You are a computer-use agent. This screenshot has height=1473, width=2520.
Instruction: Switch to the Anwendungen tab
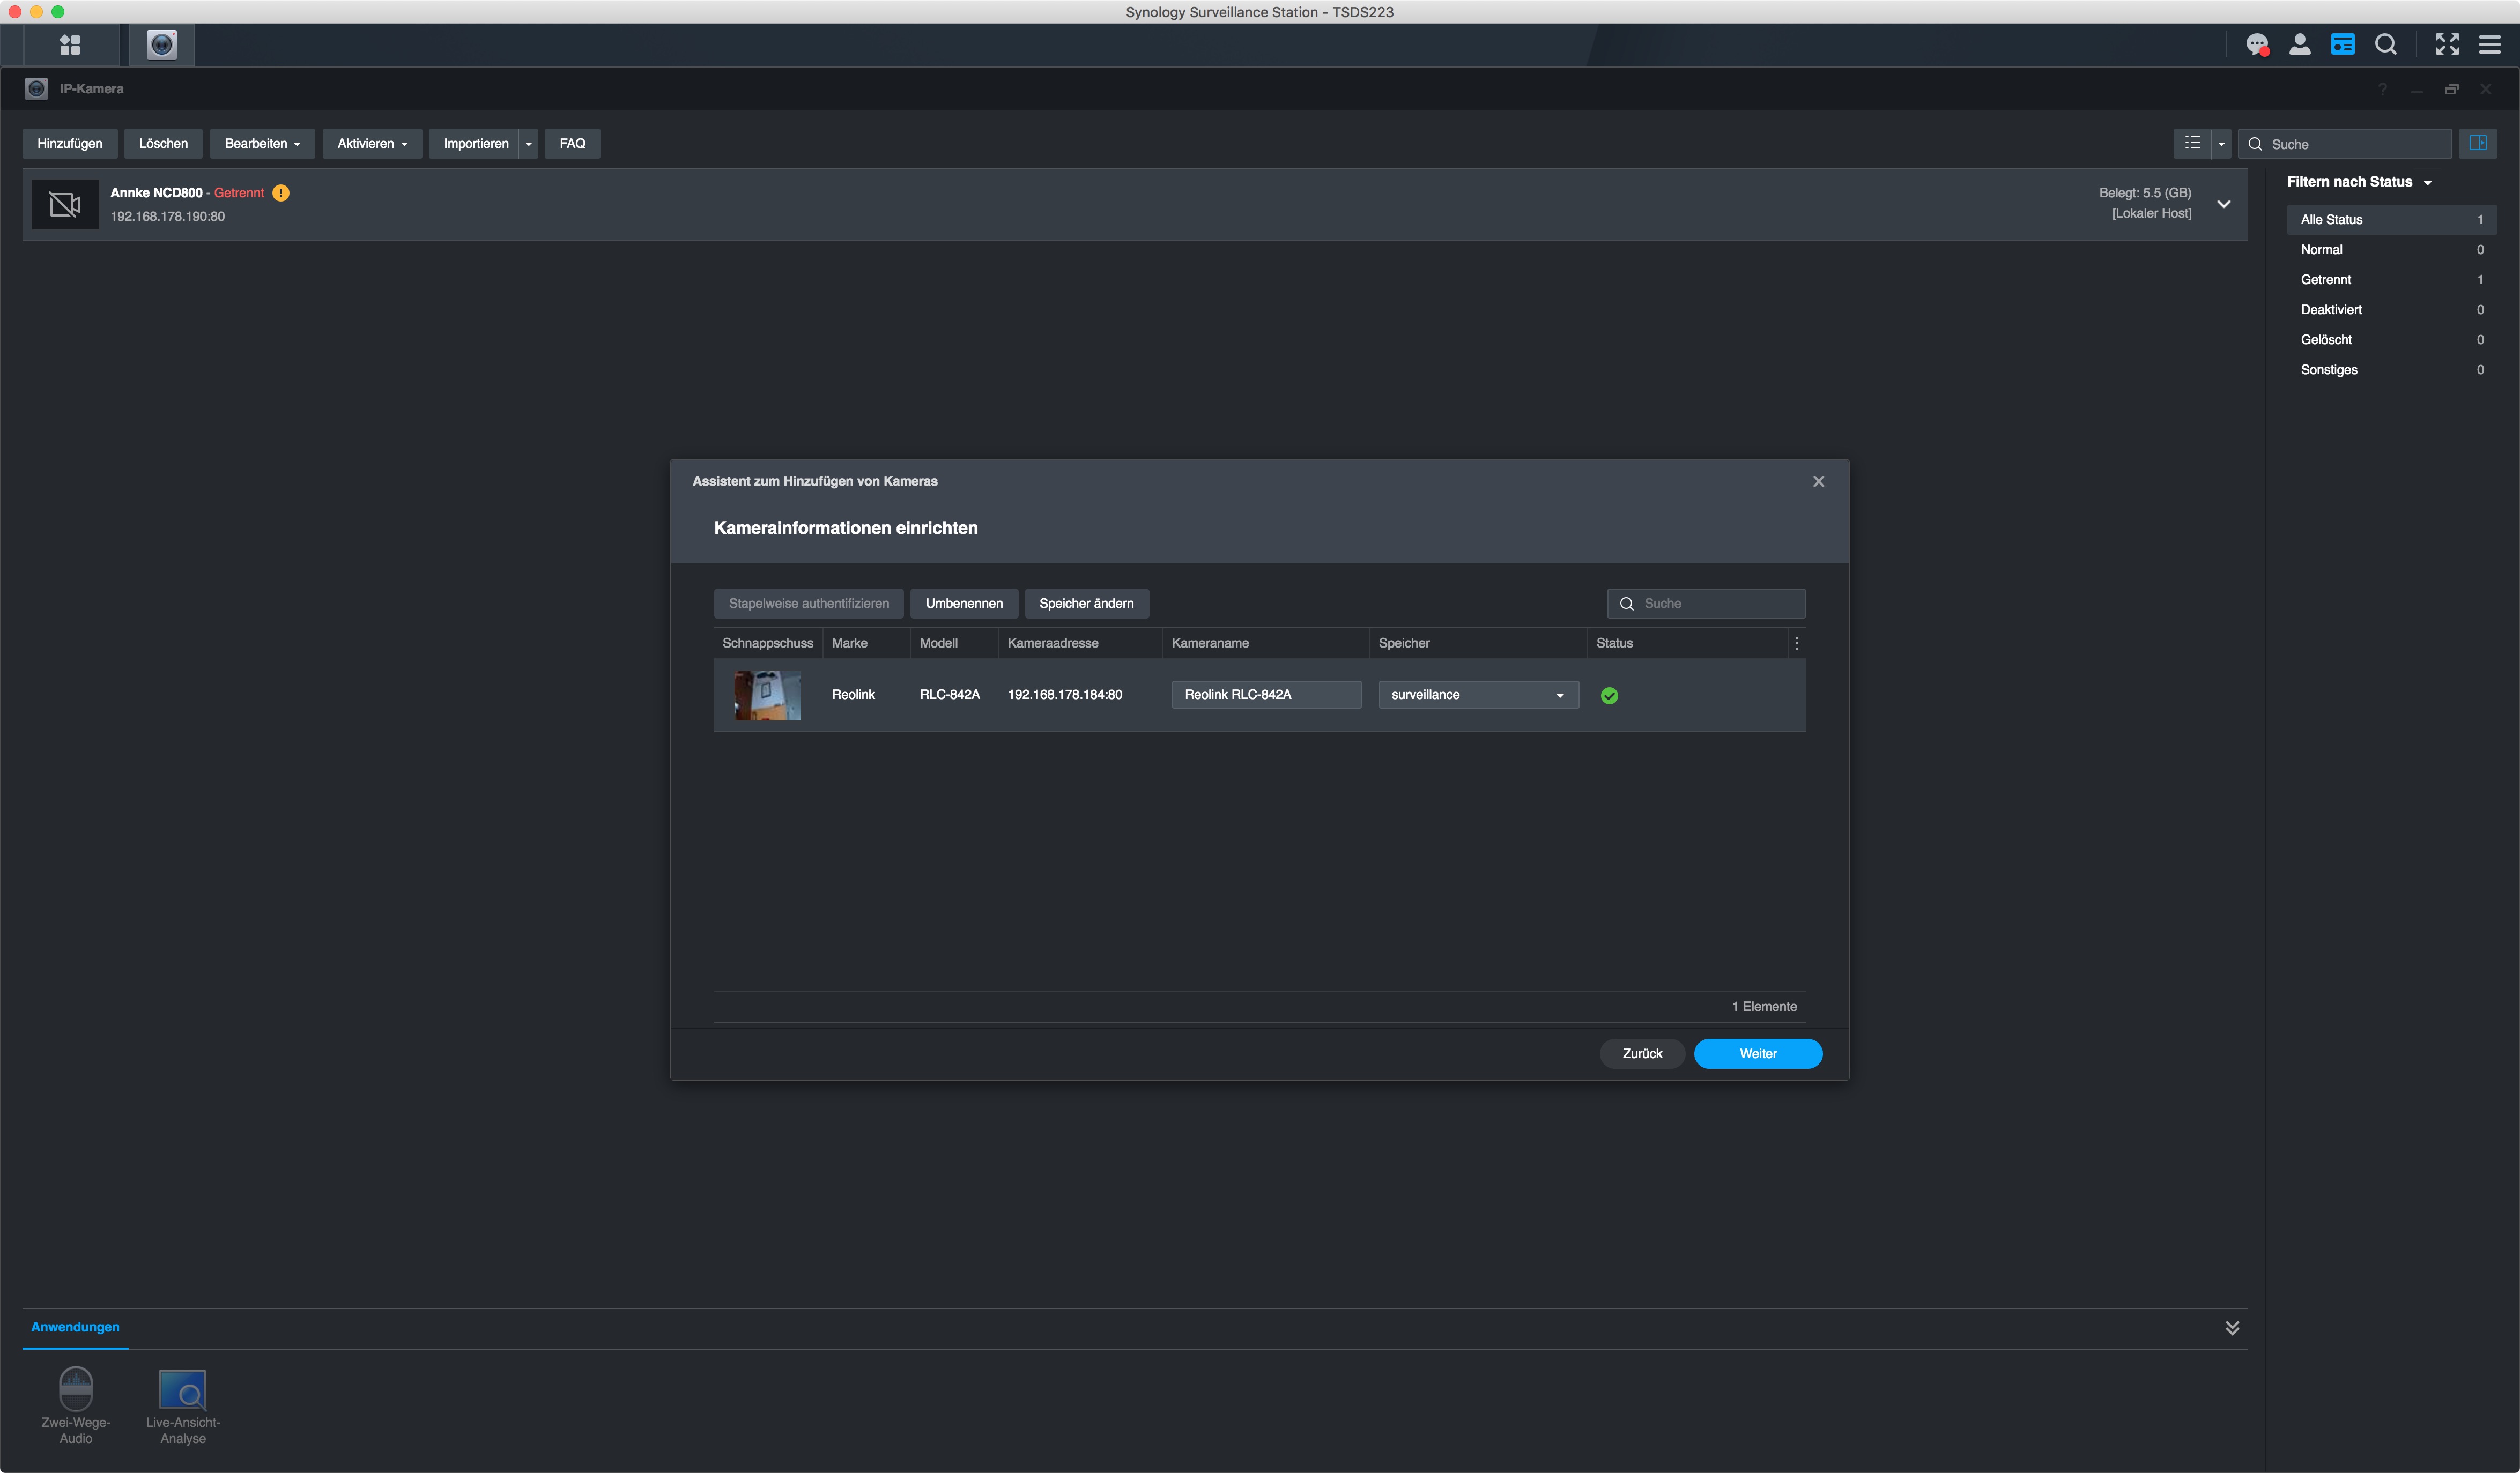click(x=75, y=1327)
